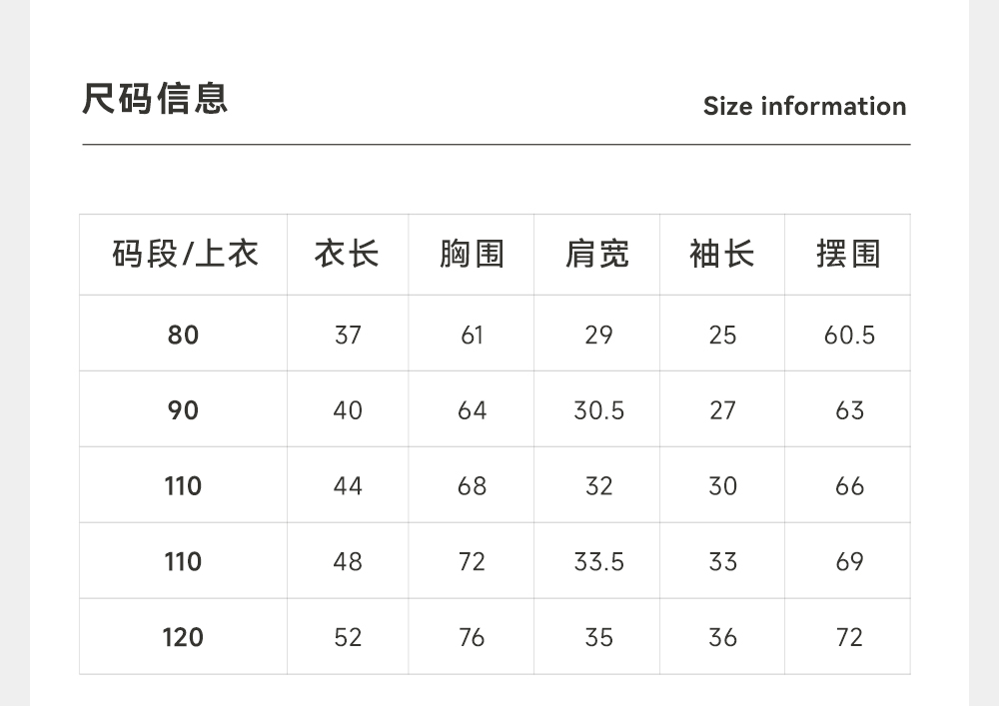Click the 76 chest measurement cell

[472, 637]
